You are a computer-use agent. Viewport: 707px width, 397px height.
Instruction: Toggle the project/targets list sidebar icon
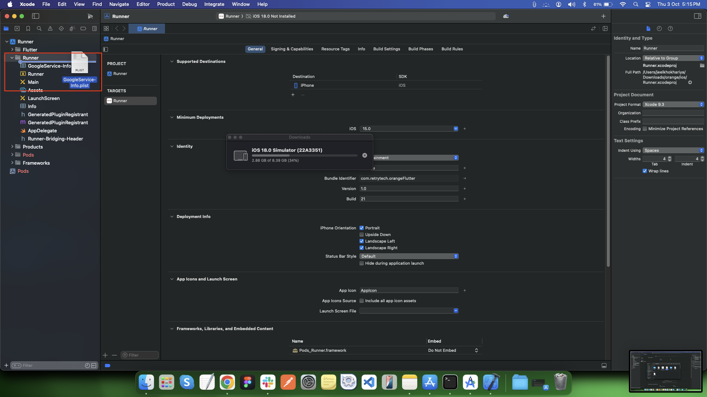[106, 49]
